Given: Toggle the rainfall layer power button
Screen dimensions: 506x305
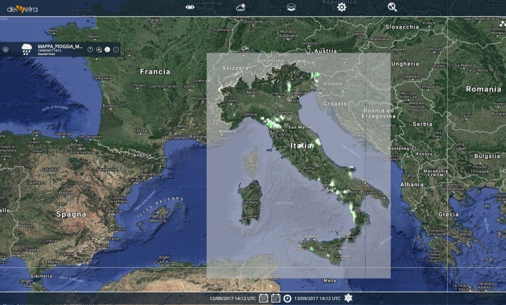Looking at the screenshot, I should [x=90, y=49].
